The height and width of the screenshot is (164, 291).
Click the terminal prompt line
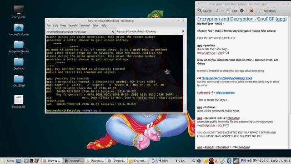click(73, 110)
